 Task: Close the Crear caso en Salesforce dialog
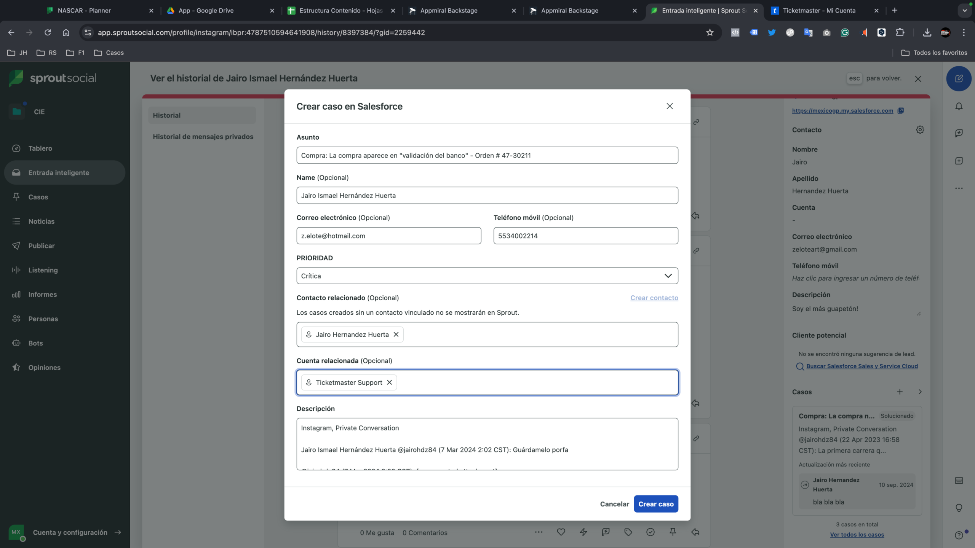[670, 106]
